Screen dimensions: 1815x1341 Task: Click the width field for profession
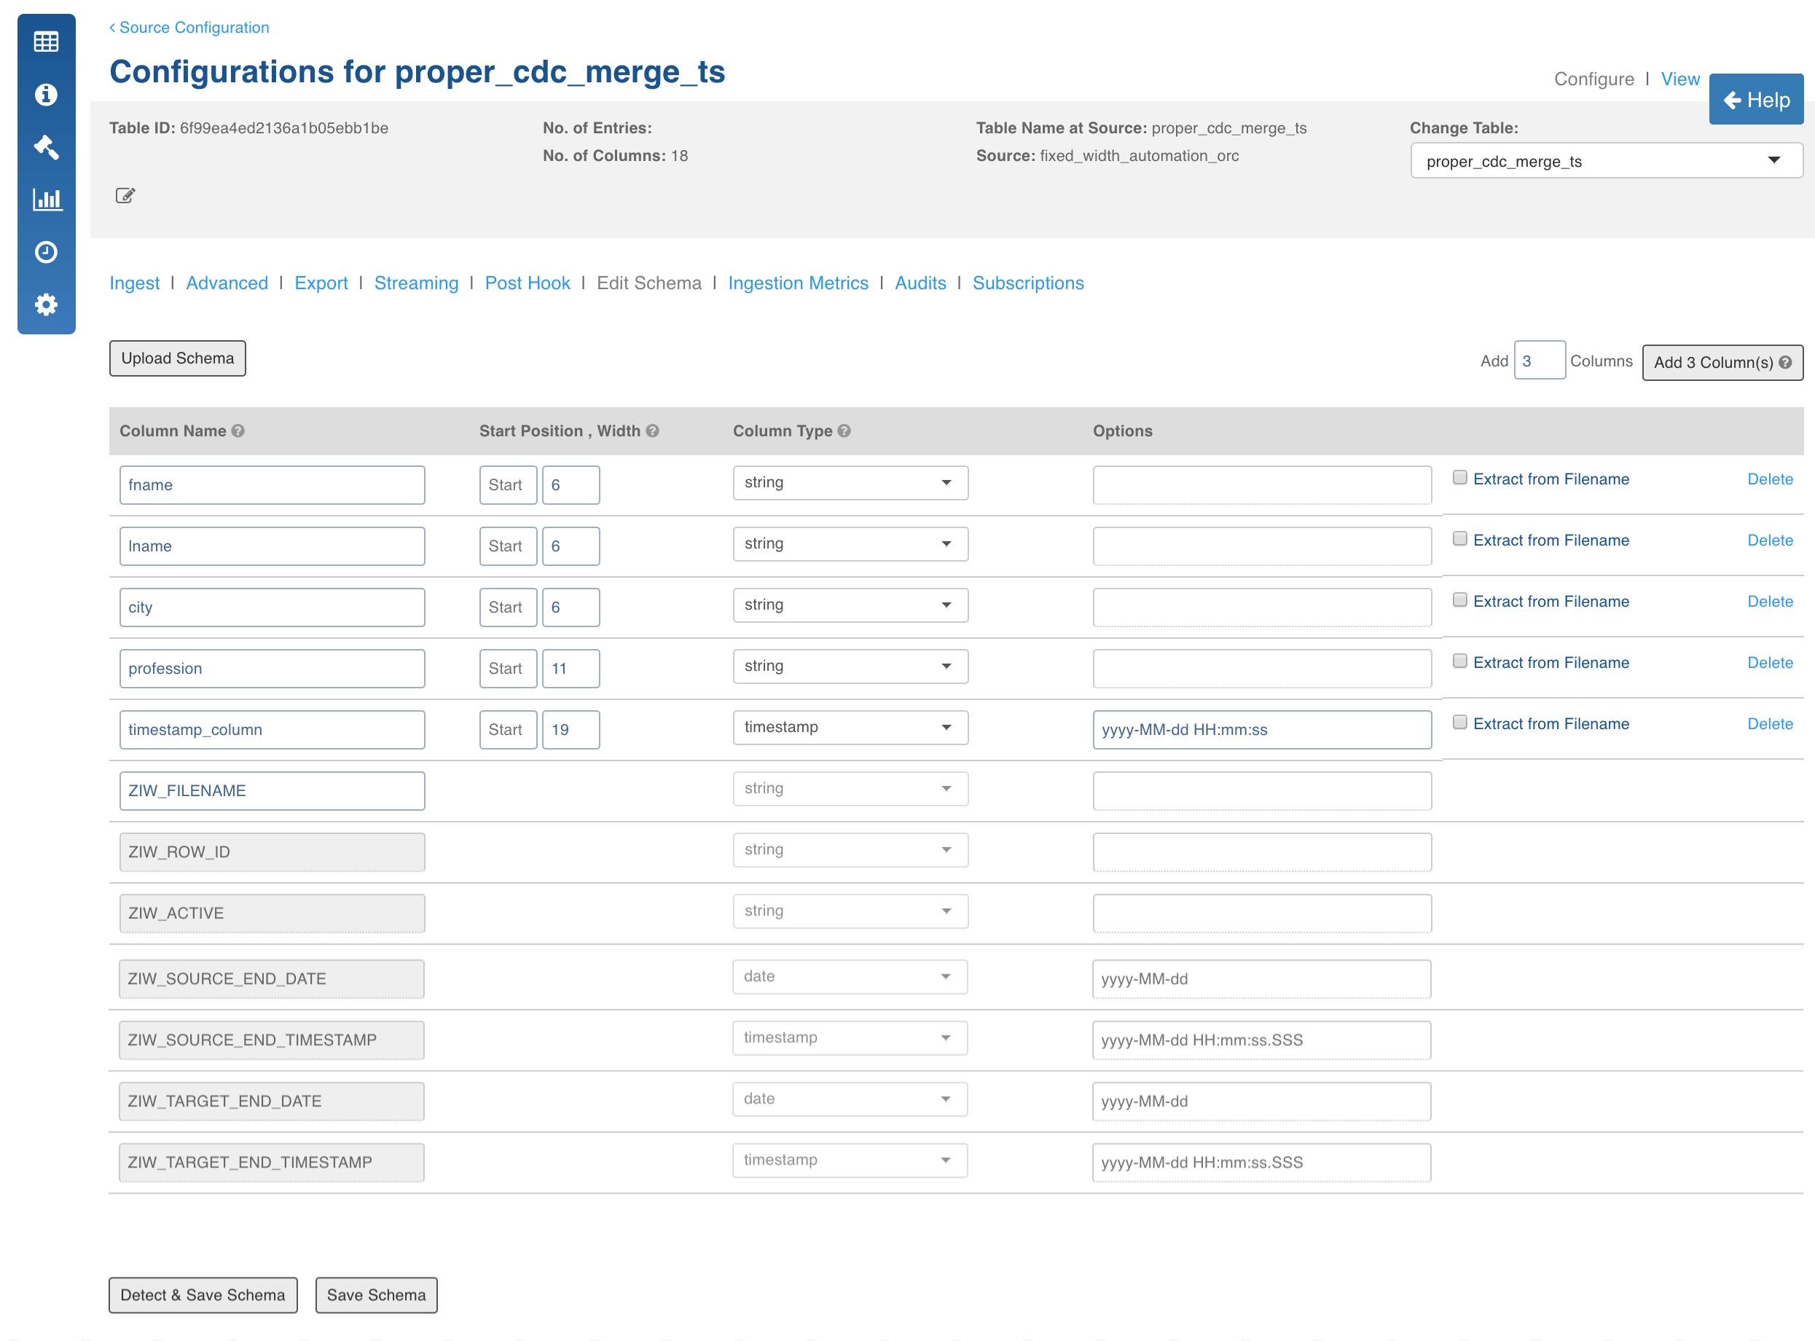pyautogui.click(x=571, y=668)
